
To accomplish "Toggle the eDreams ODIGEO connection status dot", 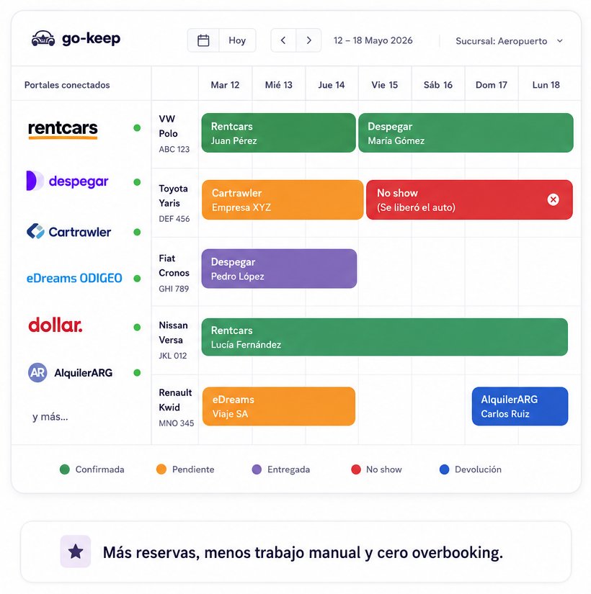I will pyautogui.click(x=137, y=279).
